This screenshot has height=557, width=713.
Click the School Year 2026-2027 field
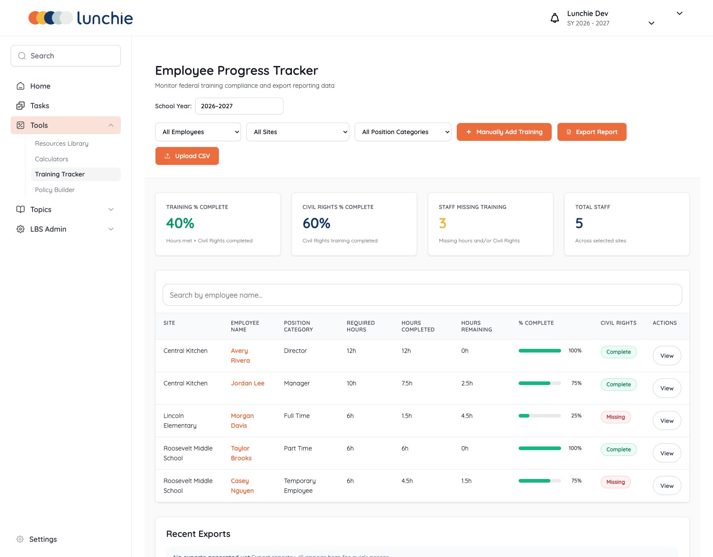[239, 106]
